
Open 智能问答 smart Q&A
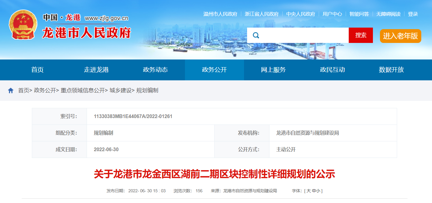(359, 14)
